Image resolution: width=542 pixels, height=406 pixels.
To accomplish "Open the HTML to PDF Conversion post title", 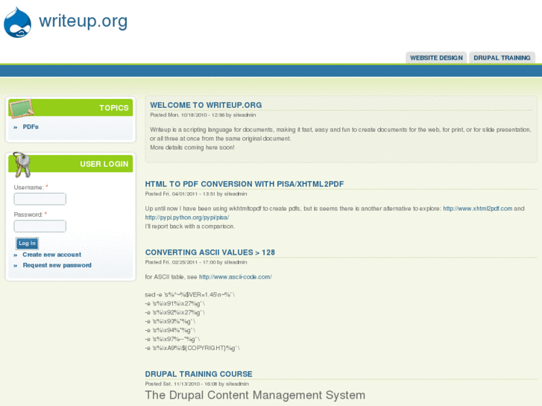I will 245,184.
